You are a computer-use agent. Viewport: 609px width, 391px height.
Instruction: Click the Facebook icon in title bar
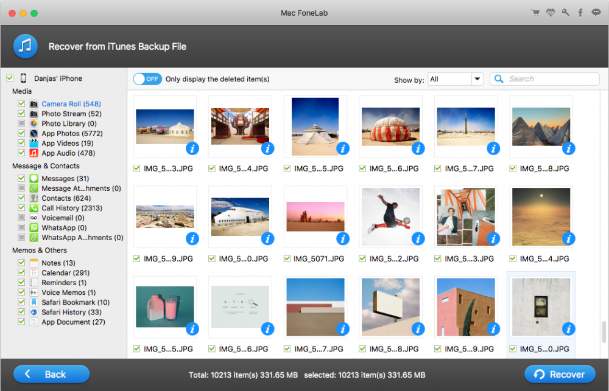[580, 13]
